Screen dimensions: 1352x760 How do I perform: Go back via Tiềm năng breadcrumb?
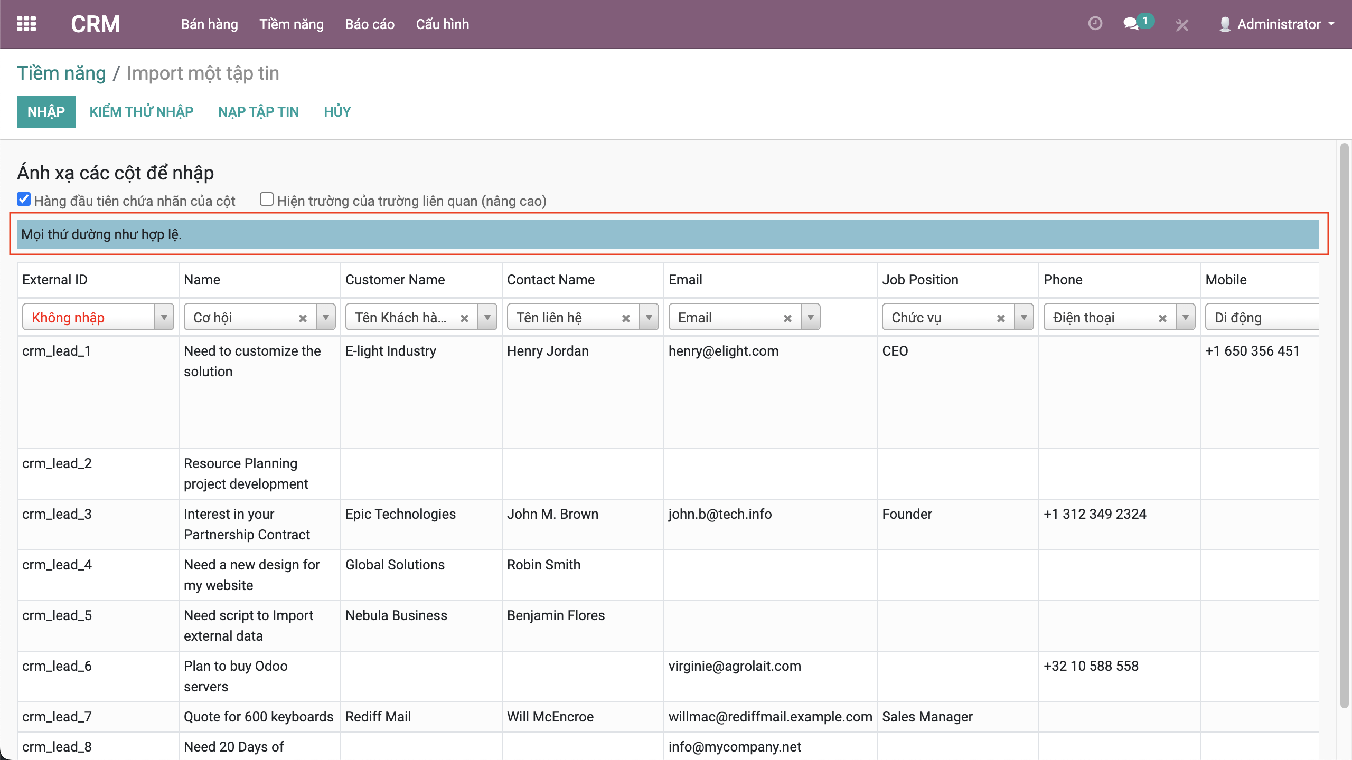pyautogui.click(x=61, y=73)
